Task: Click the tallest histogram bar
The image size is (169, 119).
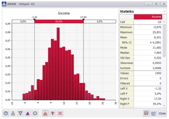Action: click(58, 63)
